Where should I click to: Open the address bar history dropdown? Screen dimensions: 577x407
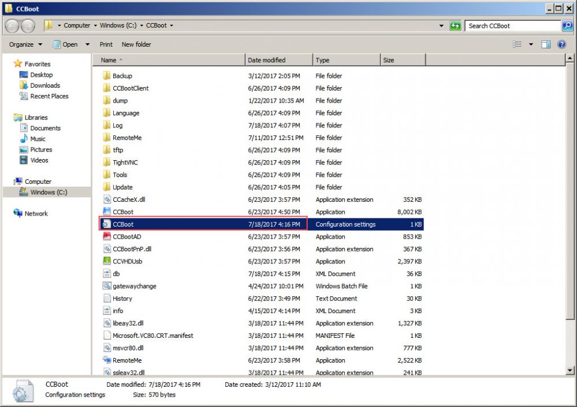[x=442, y=26]
